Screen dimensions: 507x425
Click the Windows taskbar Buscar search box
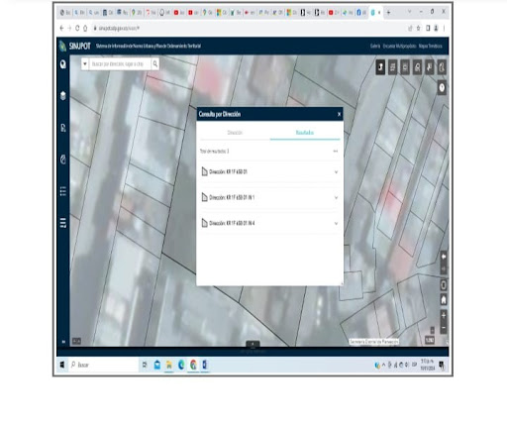pyautogui.click(x=103, y=365)
